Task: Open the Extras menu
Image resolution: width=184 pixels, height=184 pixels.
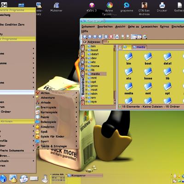Action: click(164, 27)
